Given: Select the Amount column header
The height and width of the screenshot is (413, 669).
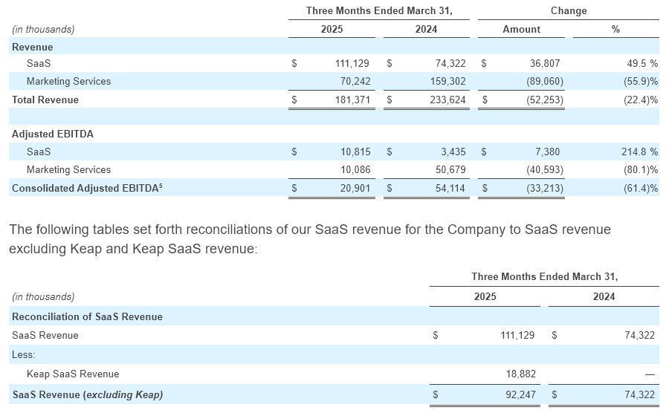Looking at the screenshot, I should [521, 30].
